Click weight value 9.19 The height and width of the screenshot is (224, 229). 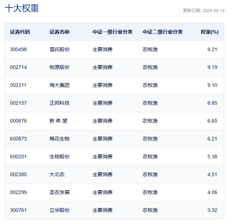[x=212, y=67]
